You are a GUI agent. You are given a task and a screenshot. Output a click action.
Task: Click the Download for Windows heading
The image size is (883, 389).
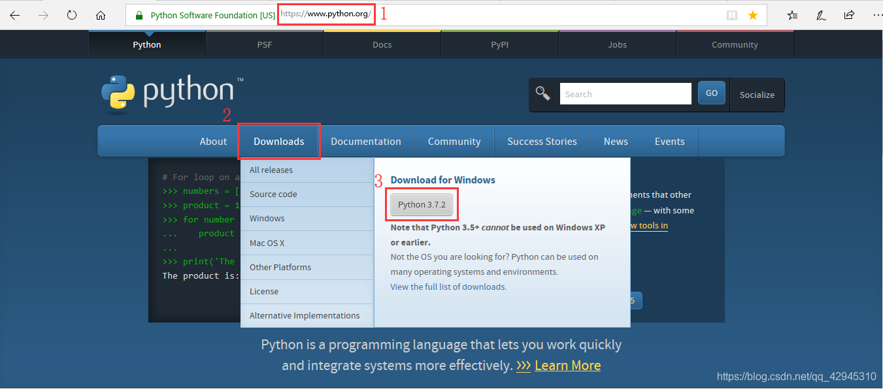(x=443, y=180)
